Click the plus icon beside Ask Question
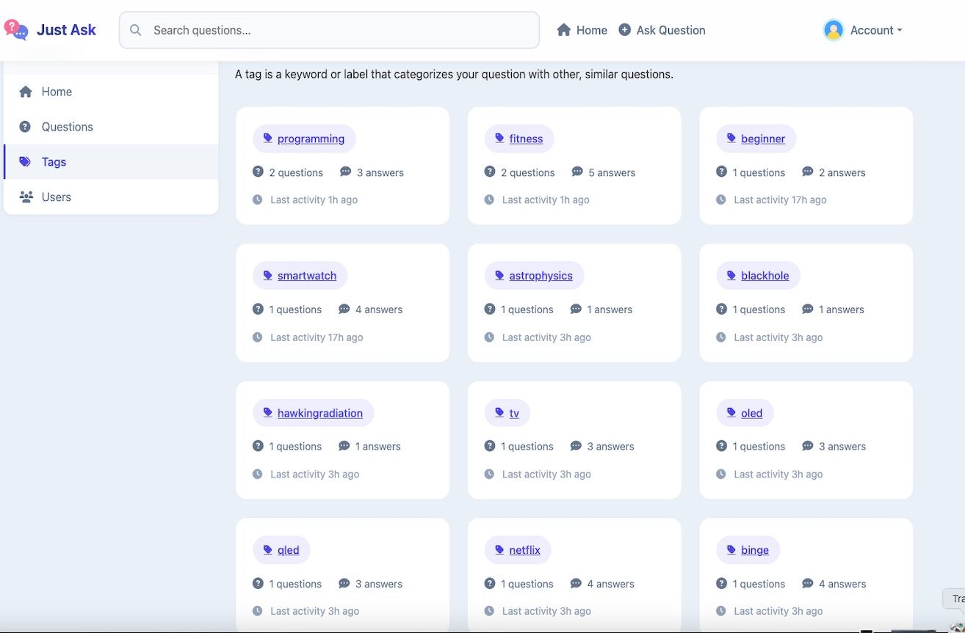 (625, 30)
